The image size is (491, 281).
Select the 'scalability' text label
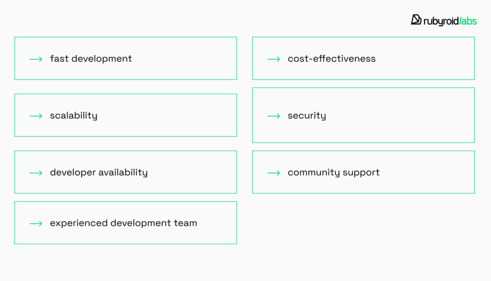click(73, 116)
